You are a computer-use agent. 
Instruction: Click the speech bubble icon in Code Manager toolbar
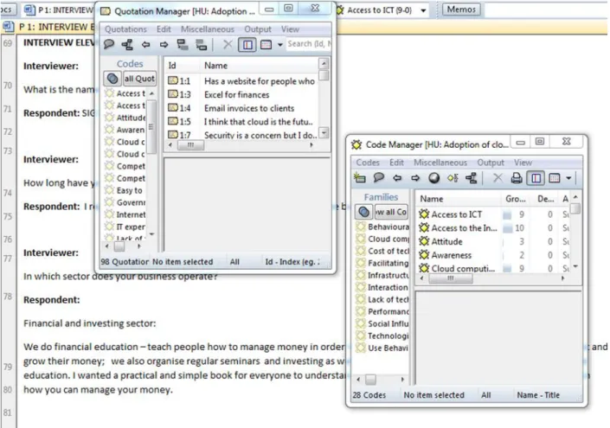[x=378, y=178]
